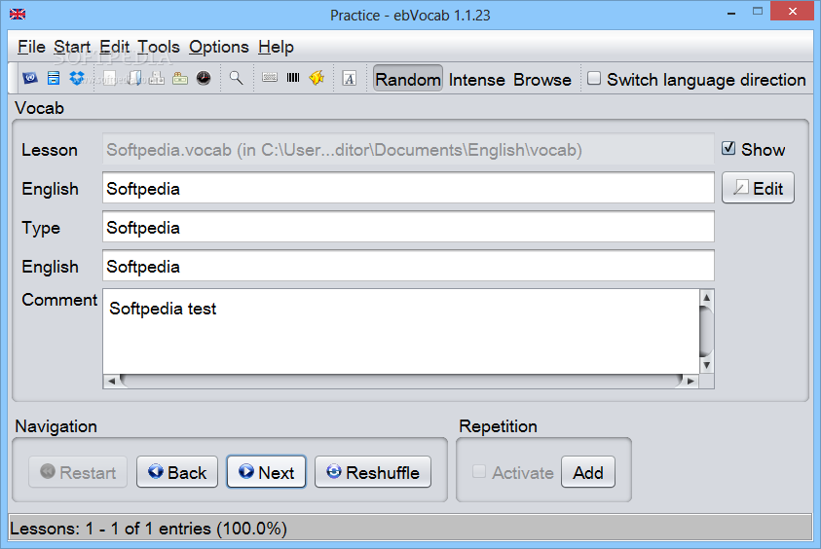Click the UK flag window icon
The height and width of the screenshot is (549, 821).
(18, 15)
